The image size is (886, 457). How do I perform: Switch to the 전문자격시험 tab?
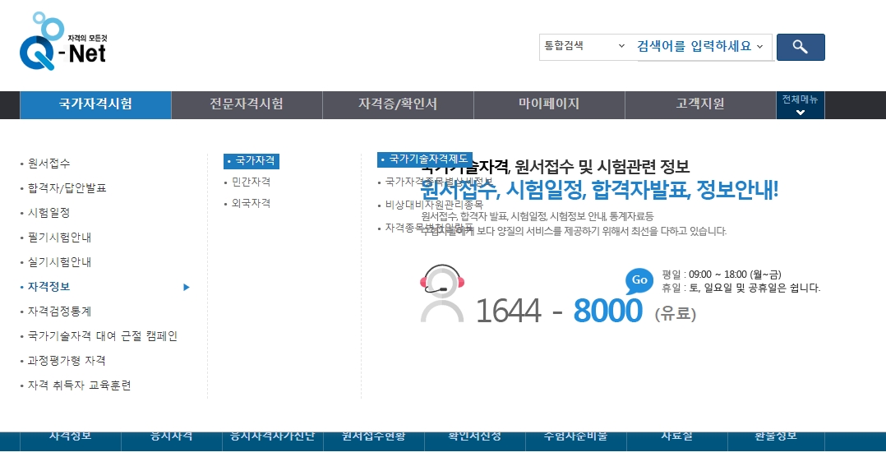(247, 104)
